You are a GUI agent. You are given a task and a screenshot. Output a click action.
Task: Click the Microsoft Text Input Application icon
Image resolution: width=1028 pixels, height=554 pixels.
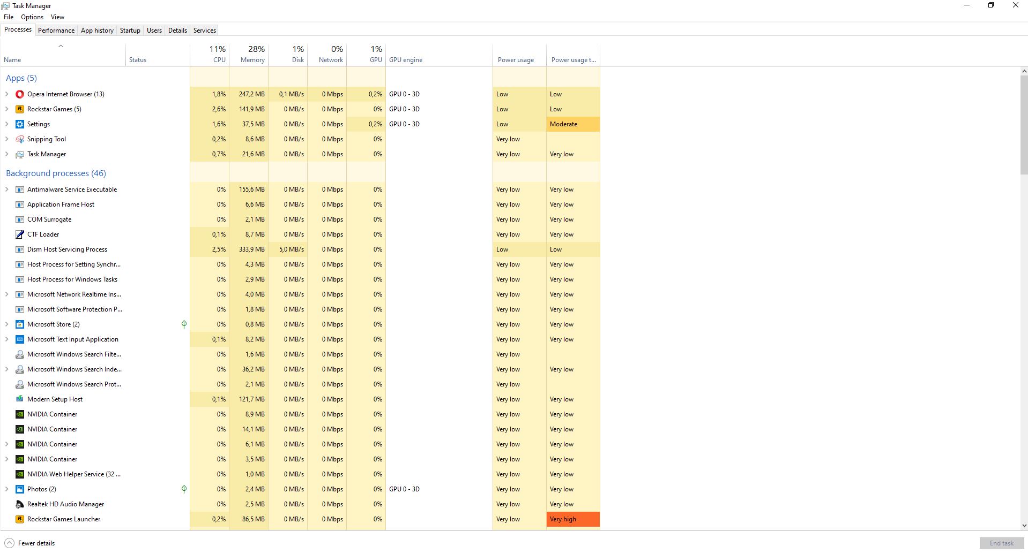(20, 339)
